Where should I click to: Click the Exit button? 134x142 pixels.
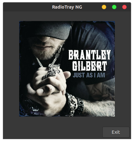point(116,132)
